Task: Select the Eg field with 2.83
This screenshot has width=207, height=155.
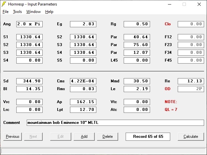Action: [x=83, y=24]
